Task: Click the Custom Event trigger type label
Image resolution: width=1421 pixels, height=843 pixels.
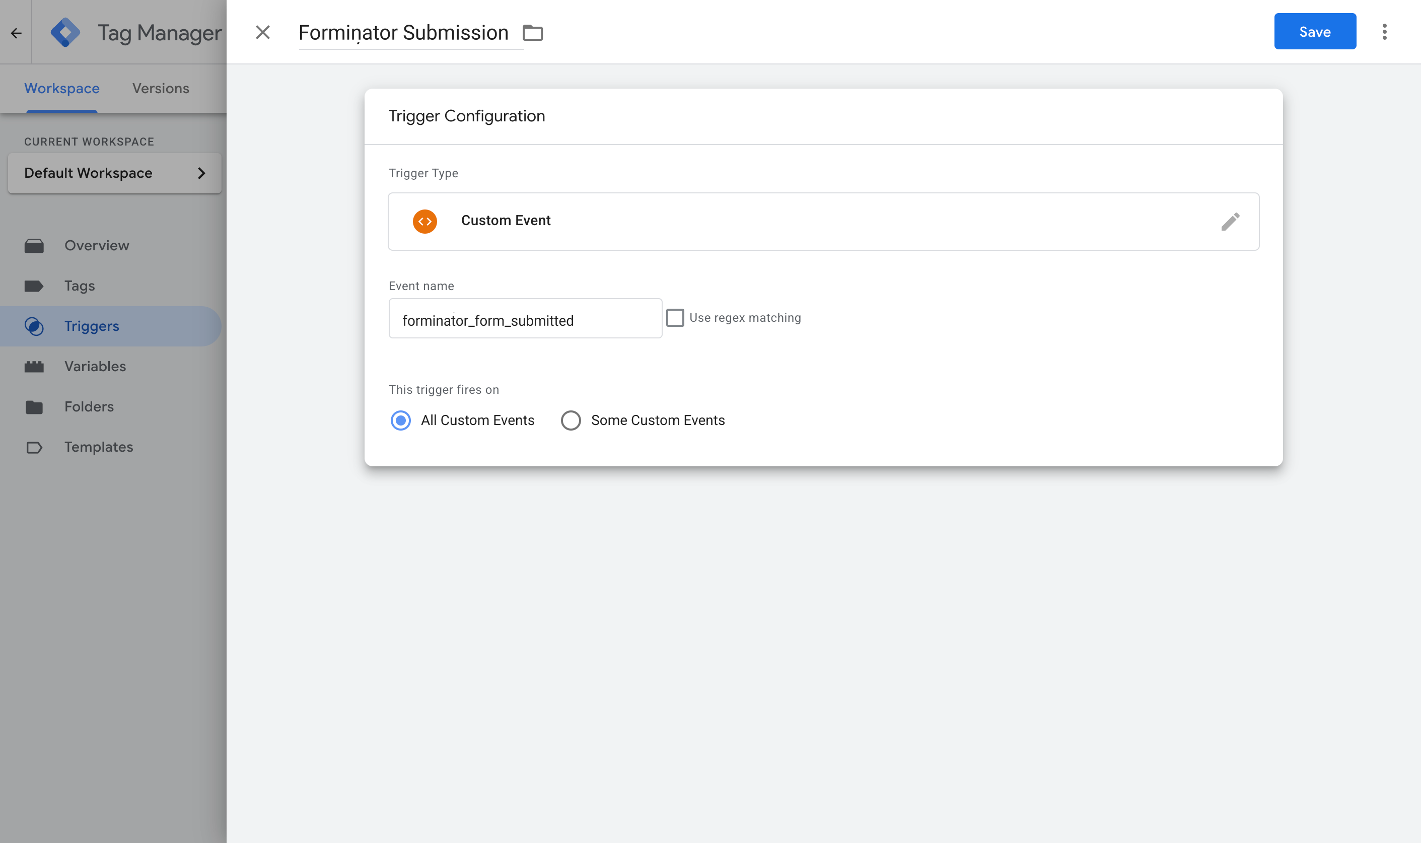Action: tap(506, 221)
